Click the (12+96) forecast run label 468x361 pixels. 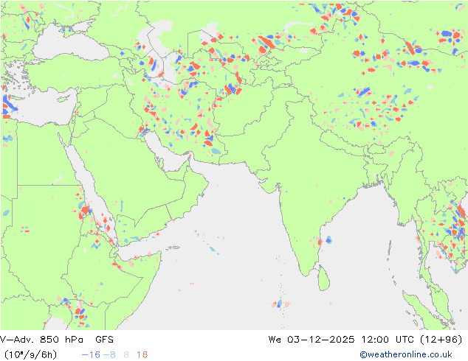click(441, 339)
